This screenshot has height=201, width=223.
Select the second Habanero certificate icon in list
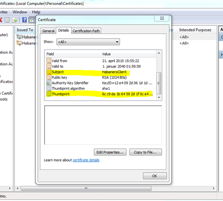point(19,43)
